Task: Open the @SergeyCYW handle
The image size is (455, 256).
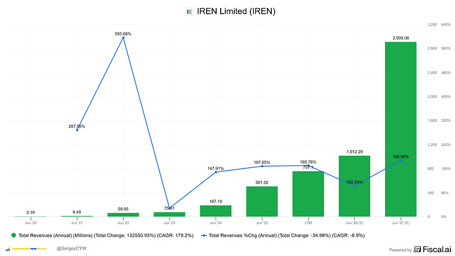Action: click(x=72, y=249)
